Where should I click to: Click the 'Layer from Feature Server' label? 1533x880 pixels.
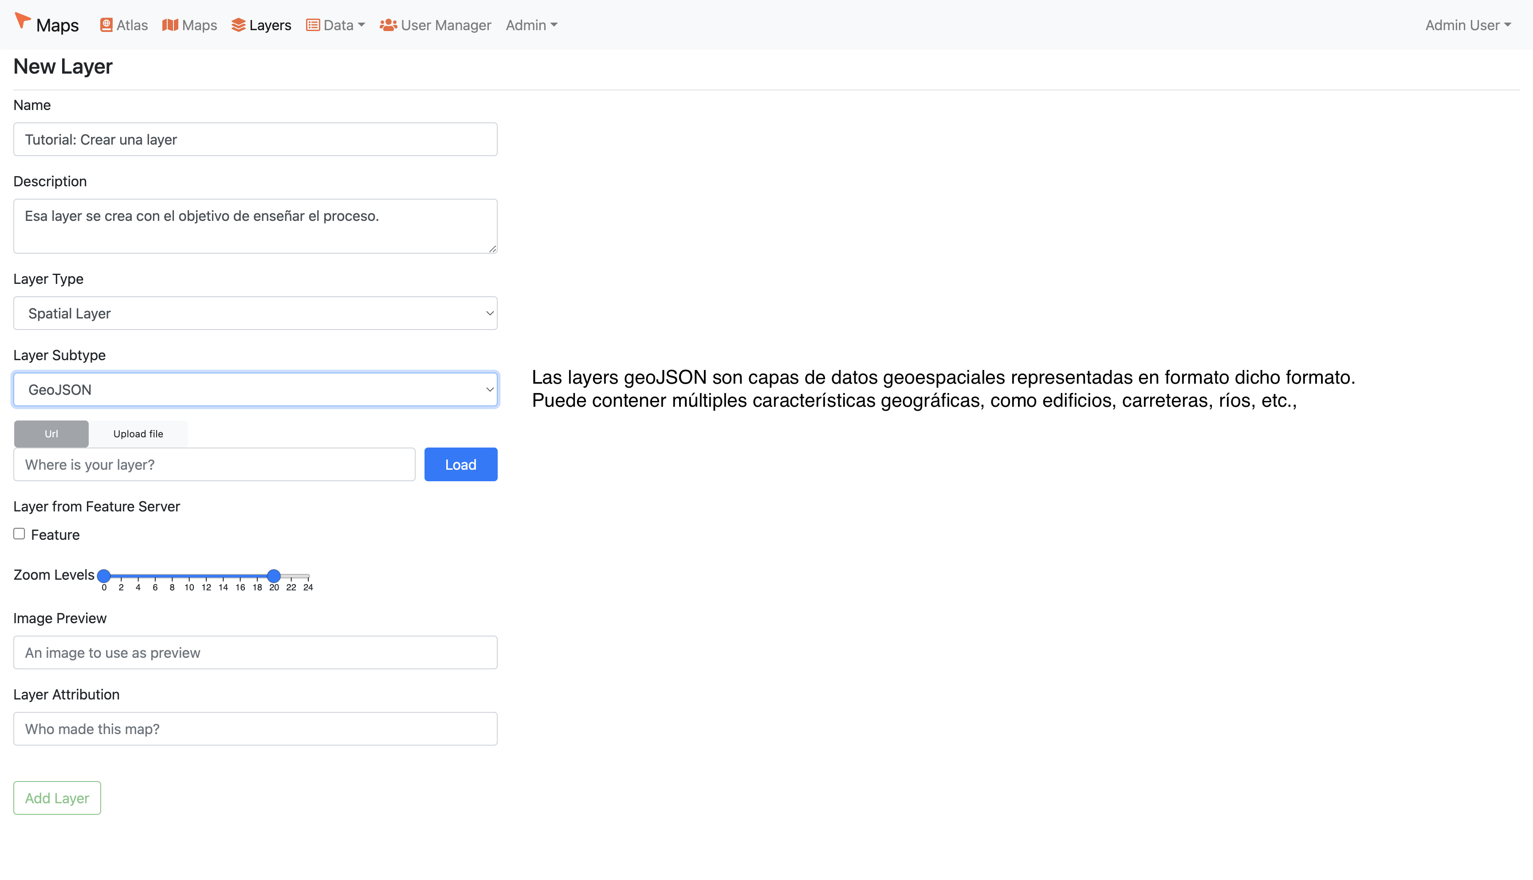tap(97, 507)
